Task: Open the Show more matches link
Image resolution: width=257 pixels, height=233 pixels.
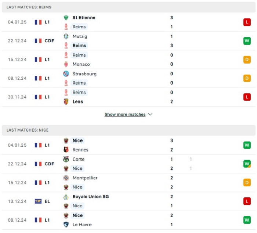Action: point(125,114)
